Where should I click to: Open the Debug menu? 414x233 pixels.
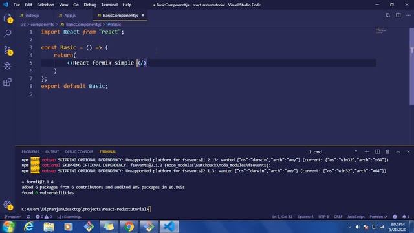90,5
